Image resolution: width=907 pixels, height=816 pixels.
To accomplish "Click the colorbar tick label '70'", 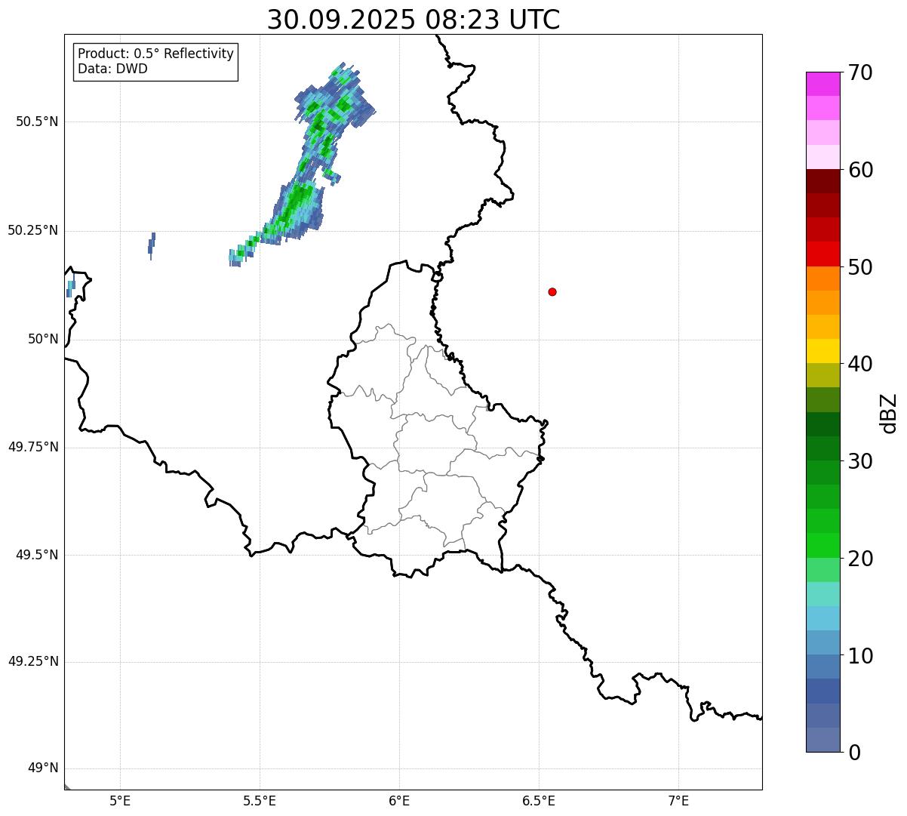I will point(861,72).
